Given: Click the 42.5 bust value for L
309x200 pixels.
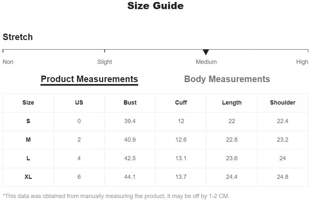Looking at the screenshot, I should coord(130,158).
